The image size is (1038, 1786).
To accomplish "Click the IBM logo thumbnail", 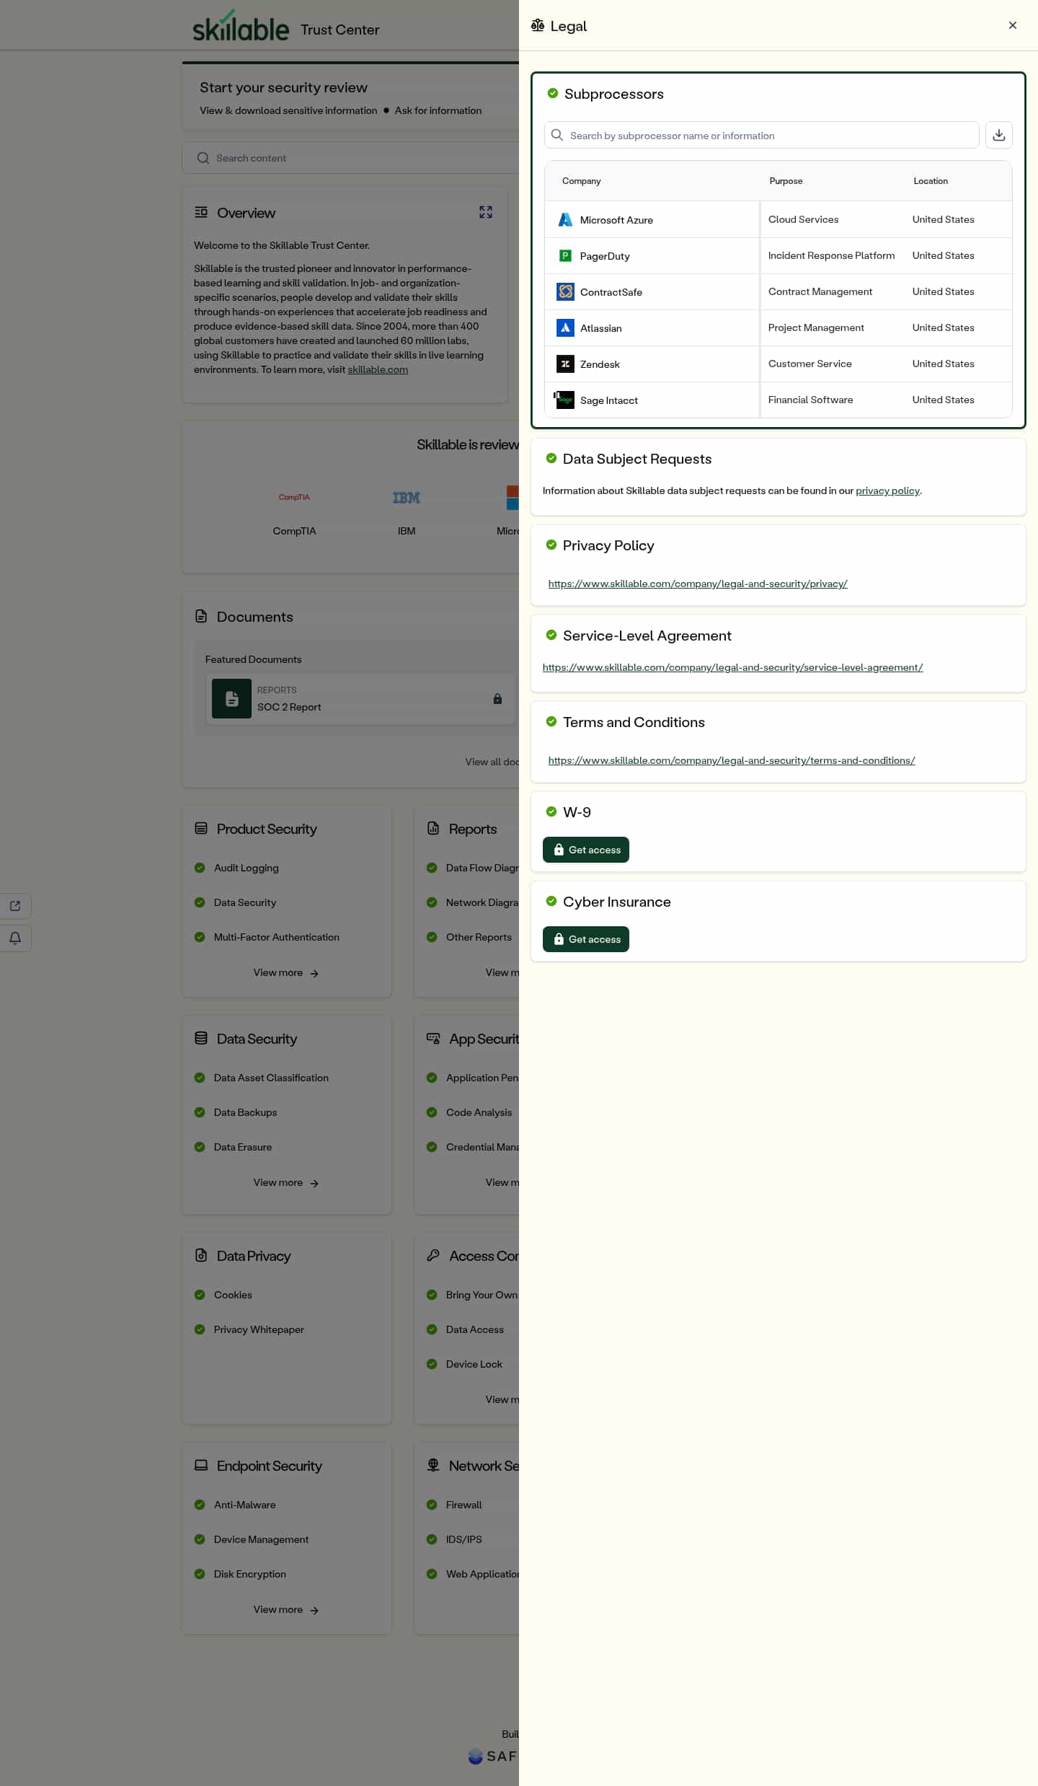I will click(407, 498).
